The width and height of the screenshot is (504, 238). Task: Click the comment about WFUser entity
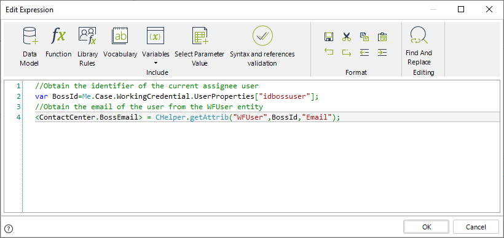coord(149,107)
